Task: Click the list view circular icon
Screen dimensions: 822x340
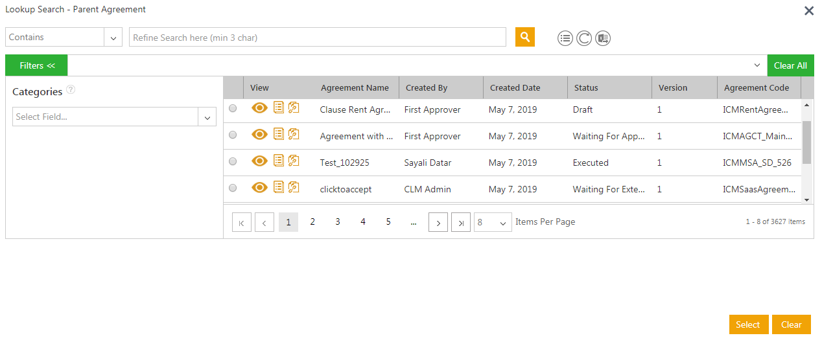Action: pos(565,38)
